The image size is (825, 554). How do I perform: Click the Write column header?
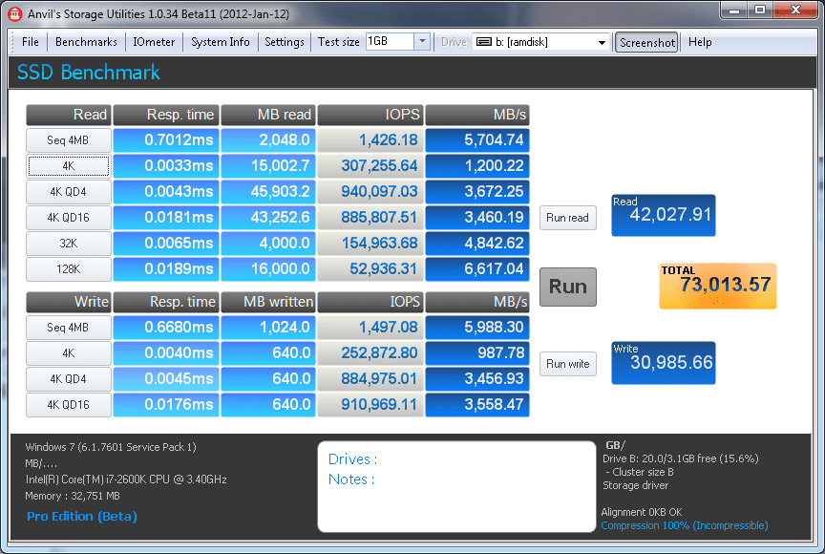click(x=69, y=302)
